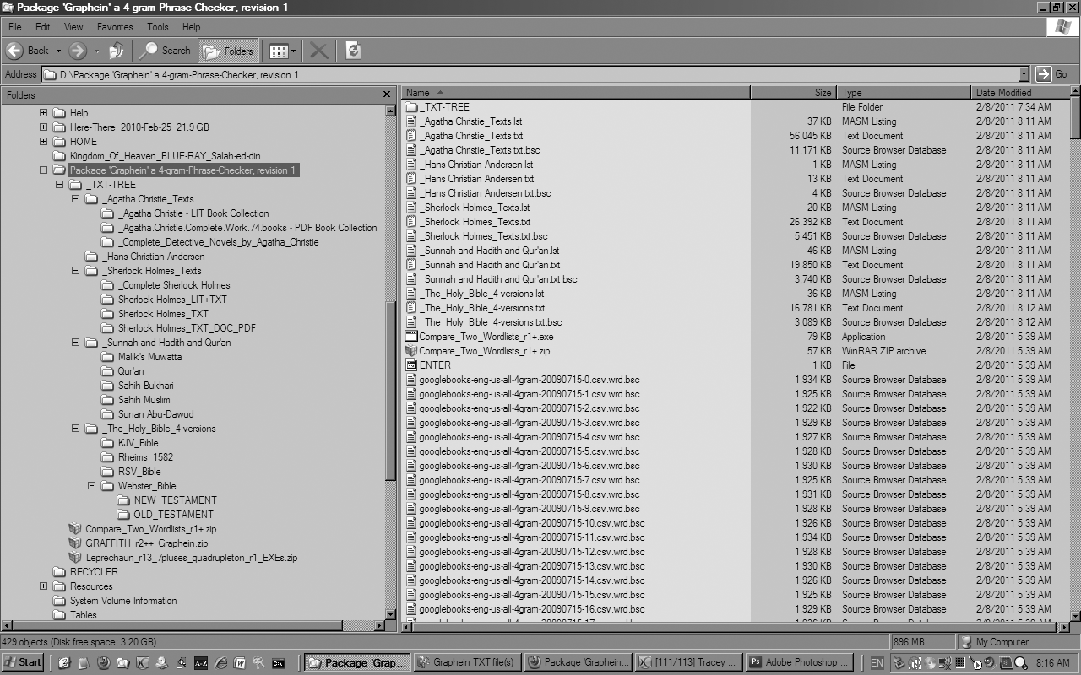Open the Windows Start menu
1081x675 pixels.
24,662
